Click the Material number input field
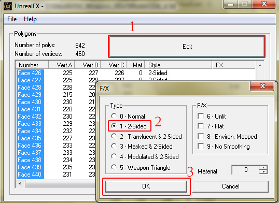 coord(246,169)
